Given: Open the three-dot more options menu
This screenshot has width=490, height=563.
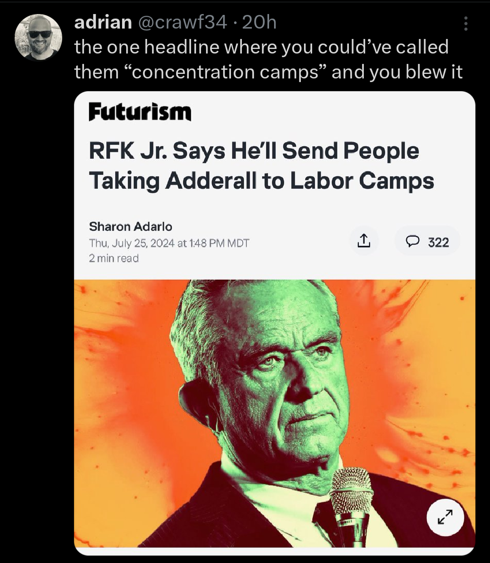Looking at the screenshot, I should 465,24.
